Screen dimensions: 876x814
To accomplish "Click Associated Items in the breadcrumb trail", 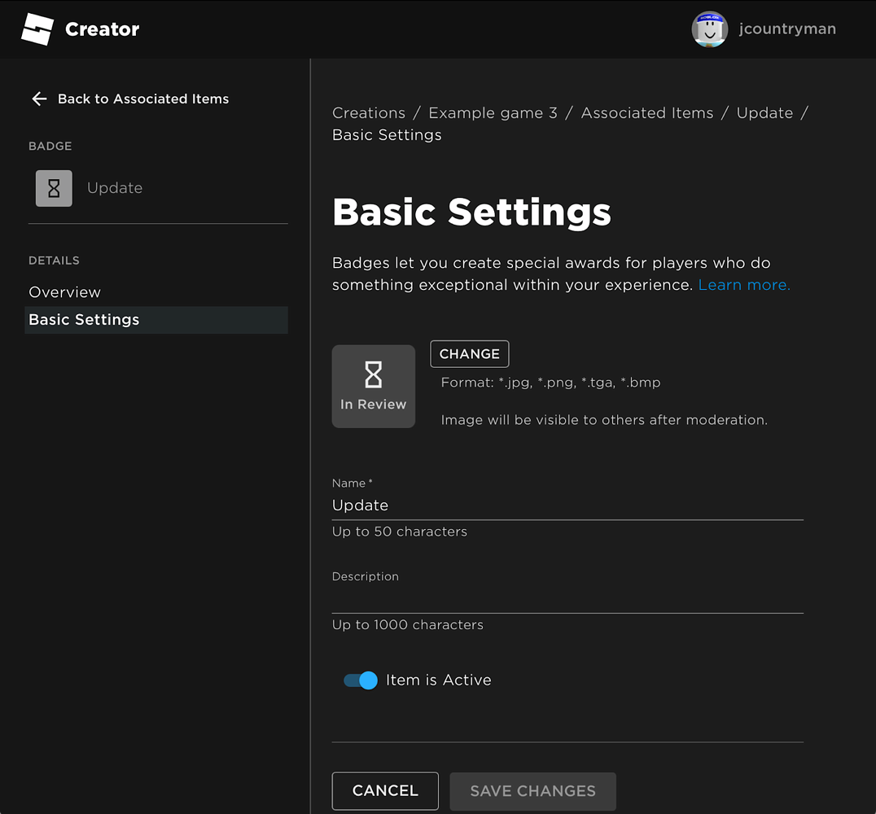I will (646, 112).
